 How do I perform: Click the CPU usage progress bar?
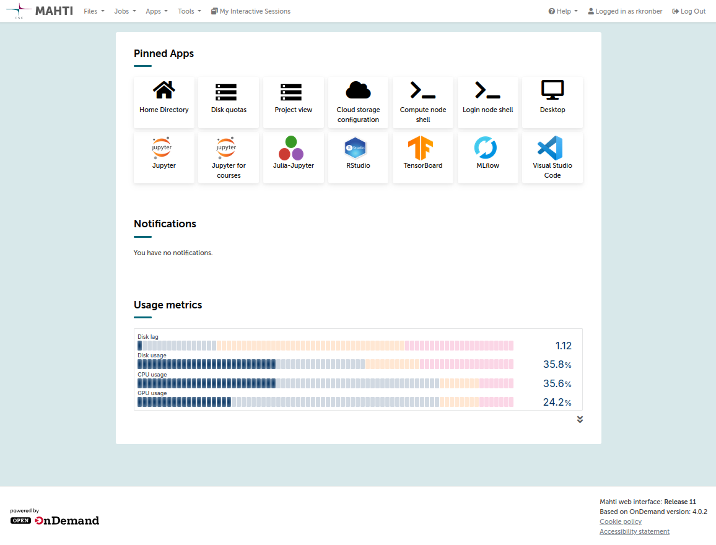coord(325,383)
